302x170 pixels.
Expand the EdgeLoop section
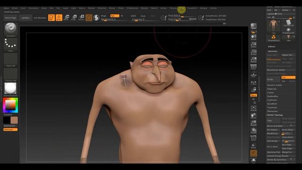[x=272, y=89]
